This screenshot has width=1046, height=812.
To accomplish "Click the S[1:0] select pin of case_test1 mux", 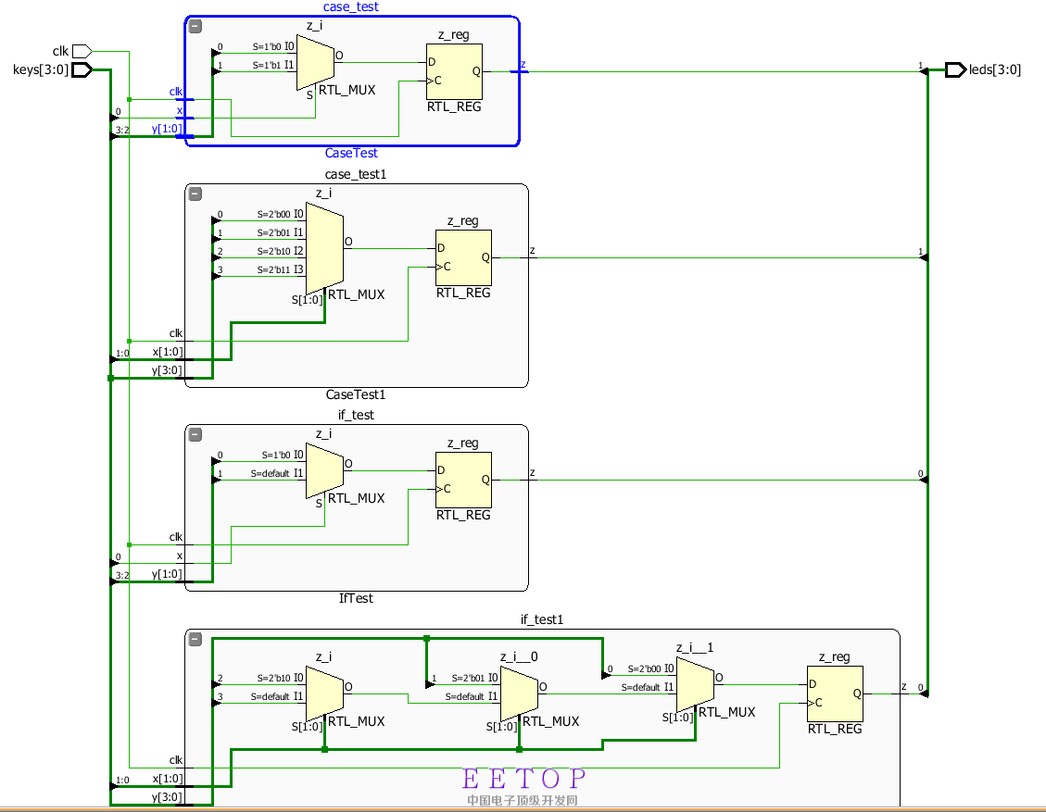I will (x=307, y=300).
